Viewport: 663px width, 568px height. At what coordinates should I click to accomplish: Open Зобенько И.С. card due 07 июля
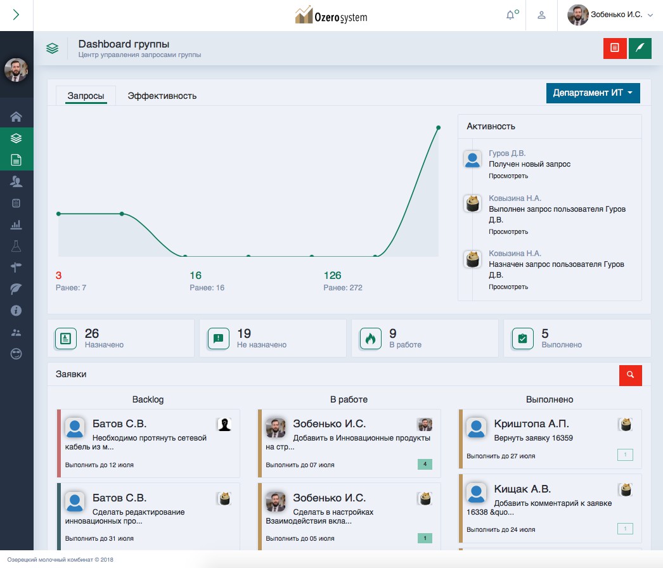coord(349,443)
